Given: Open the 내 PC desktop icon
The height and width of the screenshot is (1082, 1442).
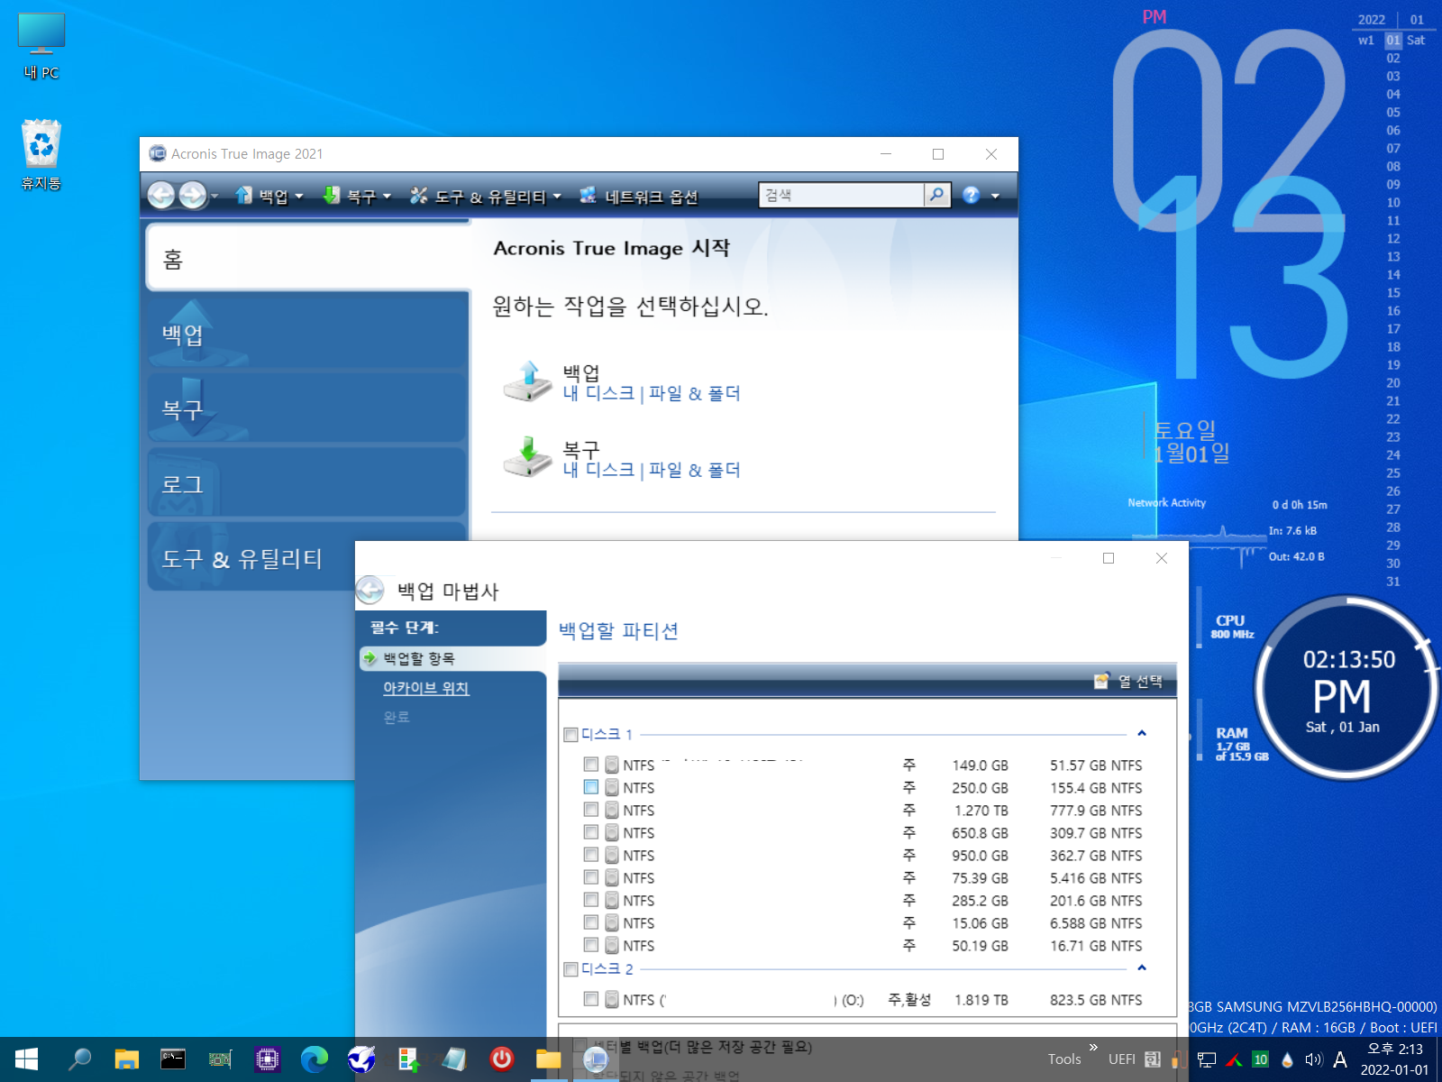Looking at the screenshot, I should point(41,47).
